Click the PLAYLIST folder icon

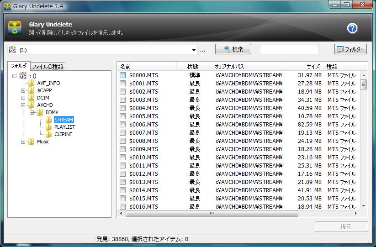(x=48, y=127)
